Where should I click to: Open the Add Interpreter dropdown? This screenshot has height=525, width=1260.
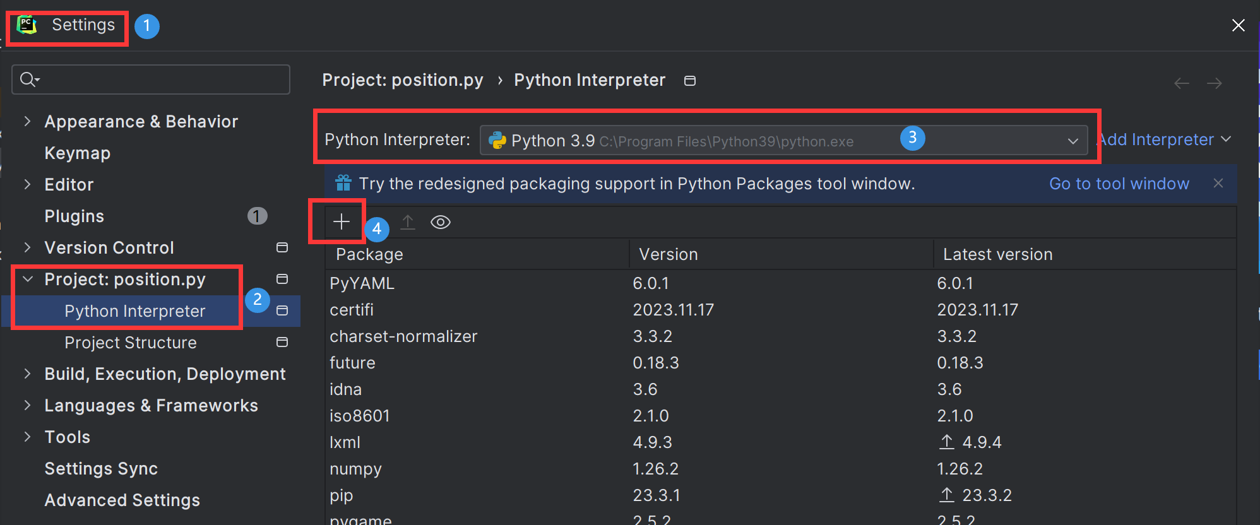(x=1165, y=139)
